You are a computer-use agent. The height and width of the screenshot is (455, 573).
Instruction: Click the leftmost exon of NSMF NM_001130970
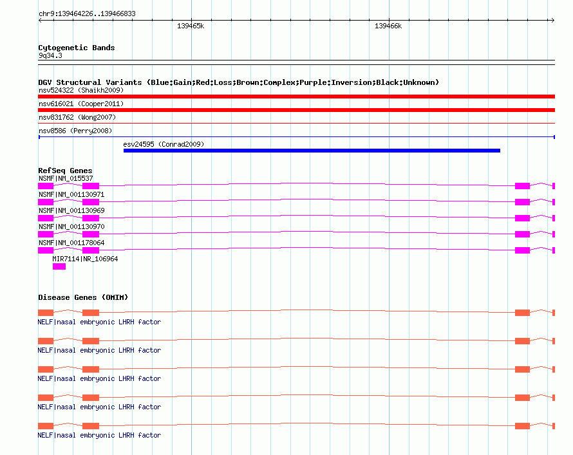point(46,234)
